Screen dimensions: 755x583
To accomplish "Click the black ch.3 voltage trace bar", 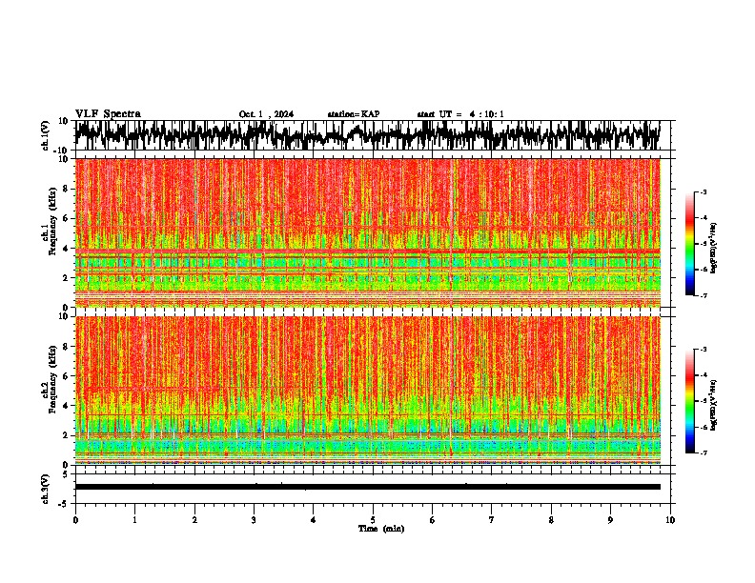I will (368, 487).
